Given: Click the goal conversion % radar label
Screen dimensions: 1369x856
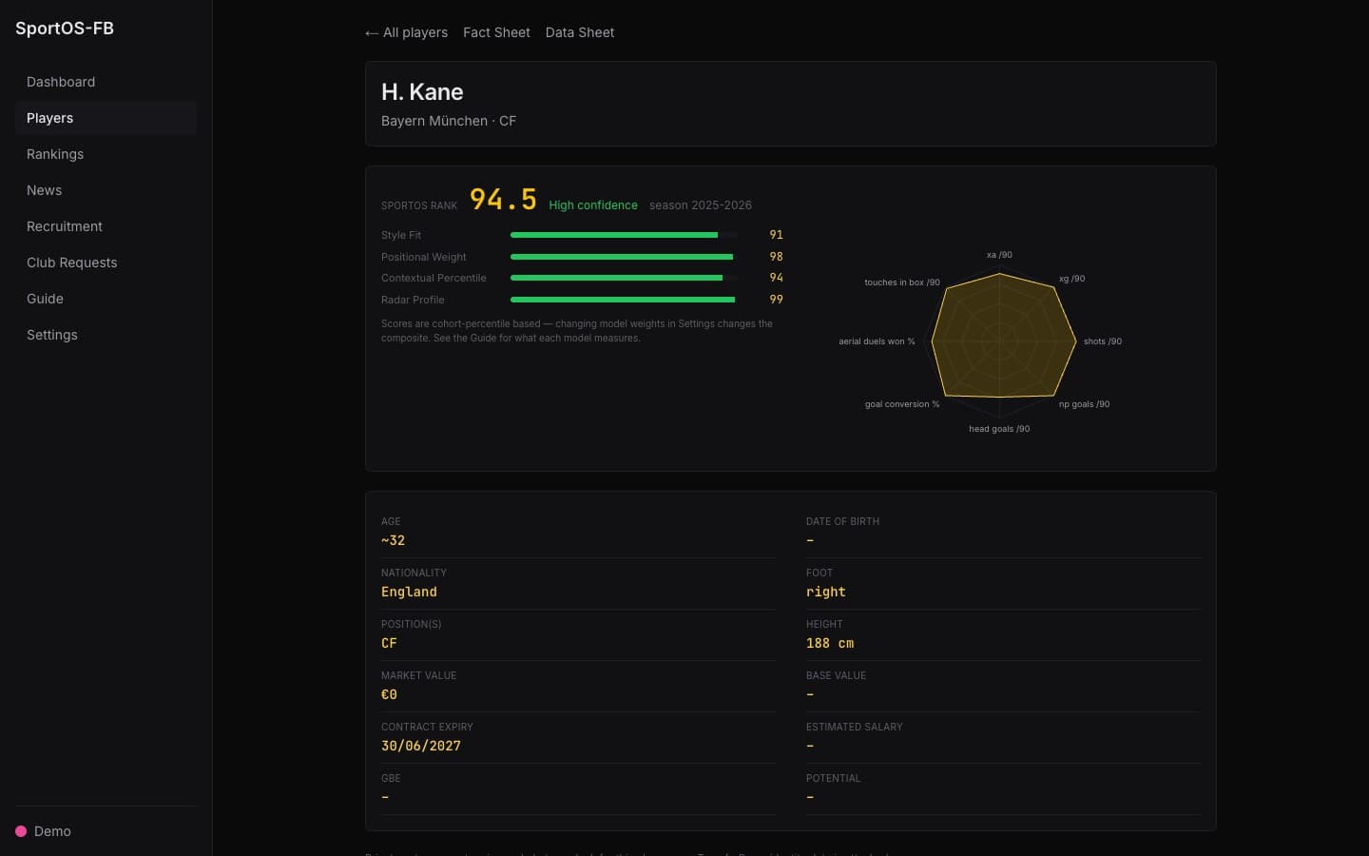Looking at the screenshot, I should point(902,404).
